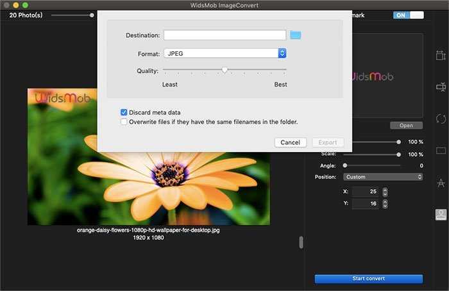This screenshot has height=291, width=449.
Task: Click the green zoom window button
Action: click(25, 5)
